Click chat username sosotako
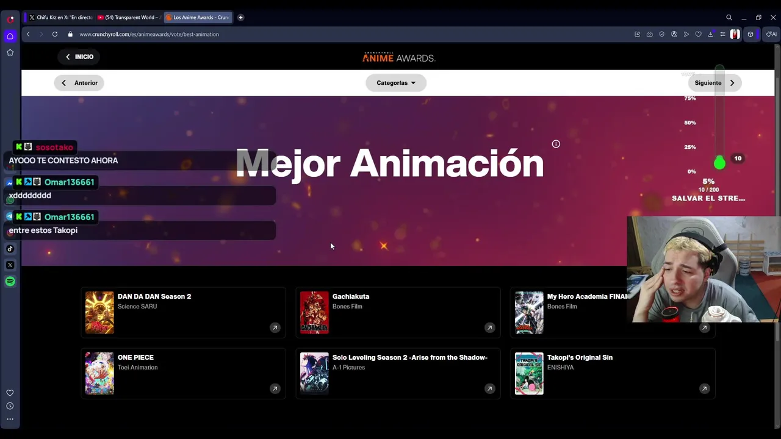781x439 pixels. coord(54,148)
